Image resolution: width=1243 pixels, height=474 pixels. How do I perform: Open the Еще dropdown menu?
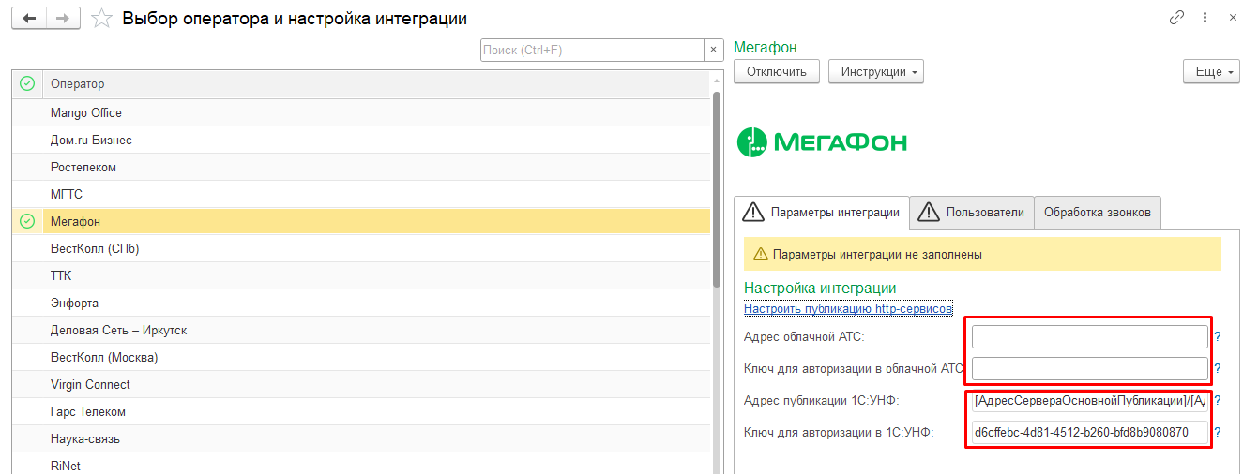coord(1211,71)
